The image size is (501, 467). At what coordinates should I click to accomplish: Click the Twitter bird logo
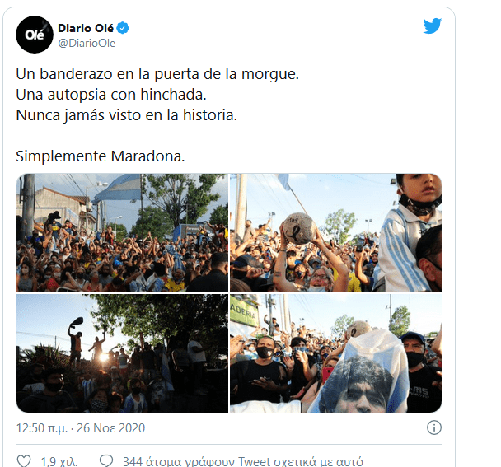[432, 26]
